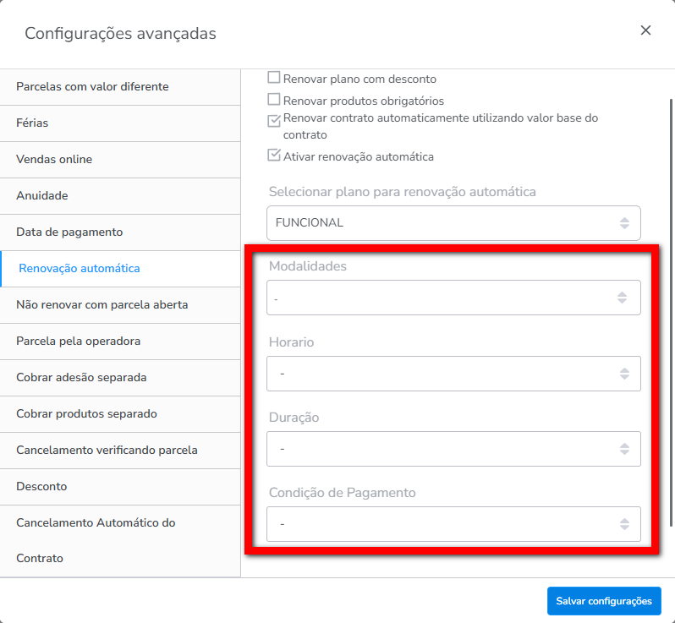Uncheck Renovar contrato automaticamente utilizando valor base

point(274,120)
